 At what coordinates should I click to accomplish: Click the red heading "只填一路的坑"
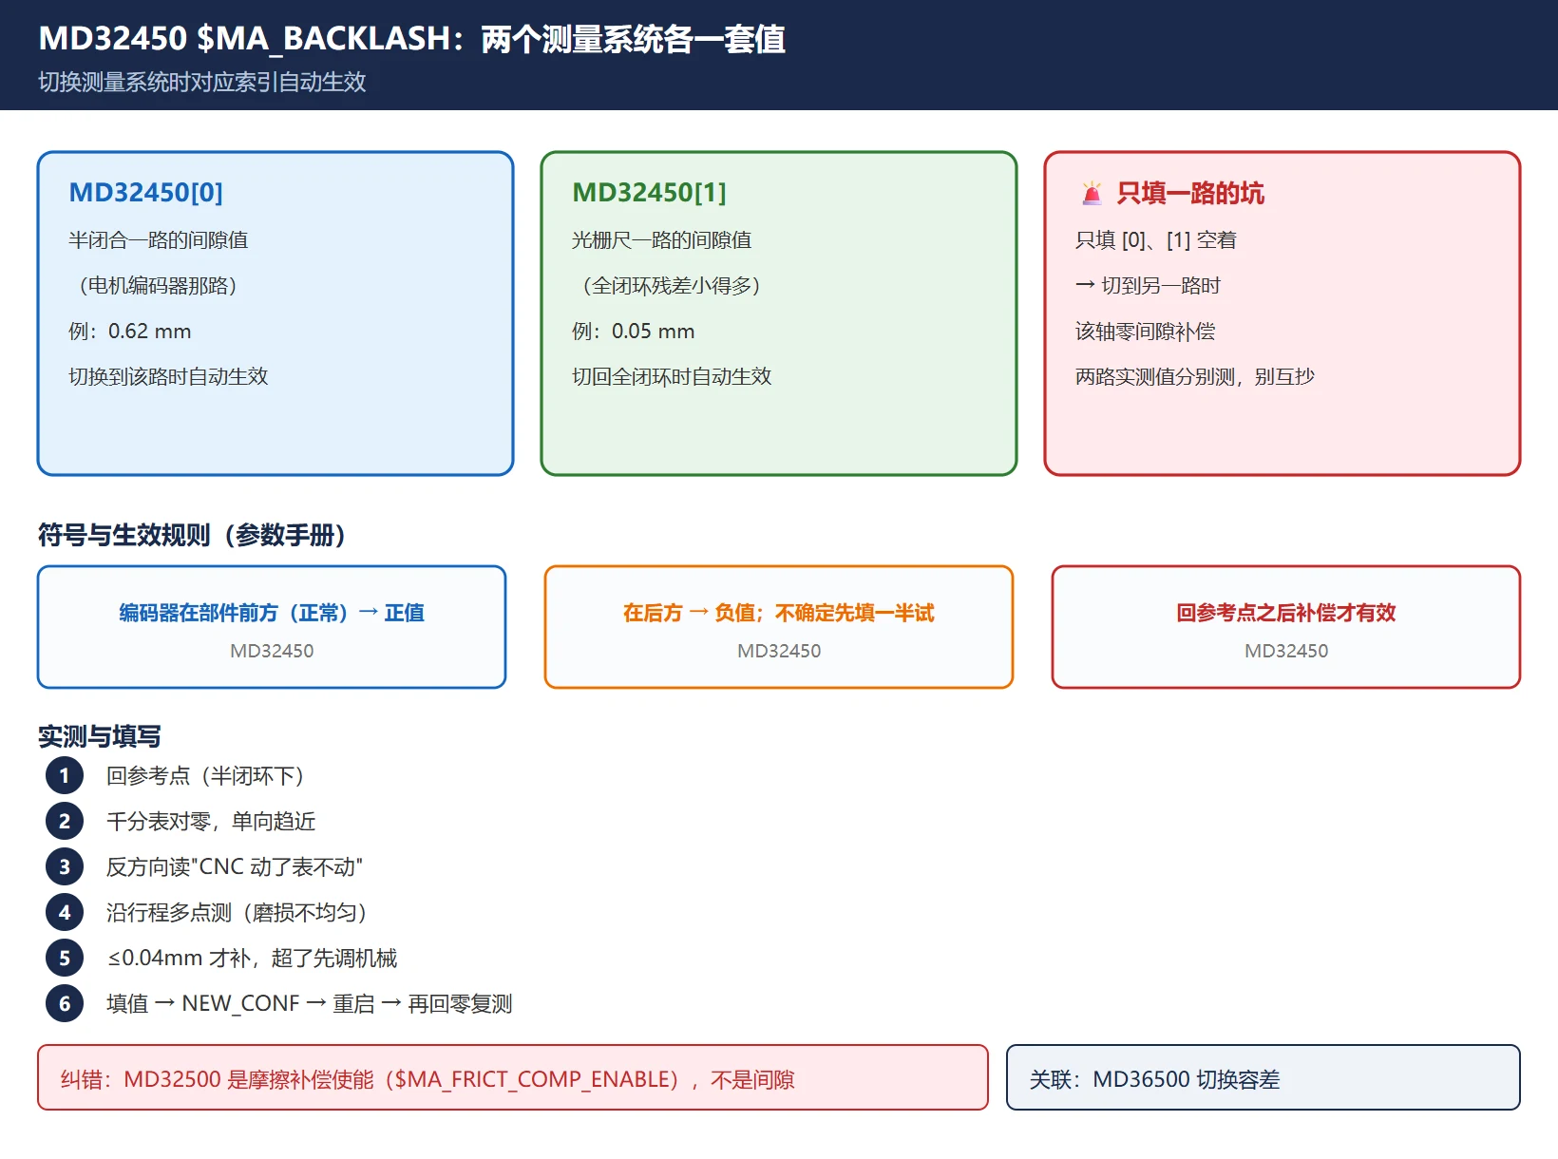click(1190, 194)
